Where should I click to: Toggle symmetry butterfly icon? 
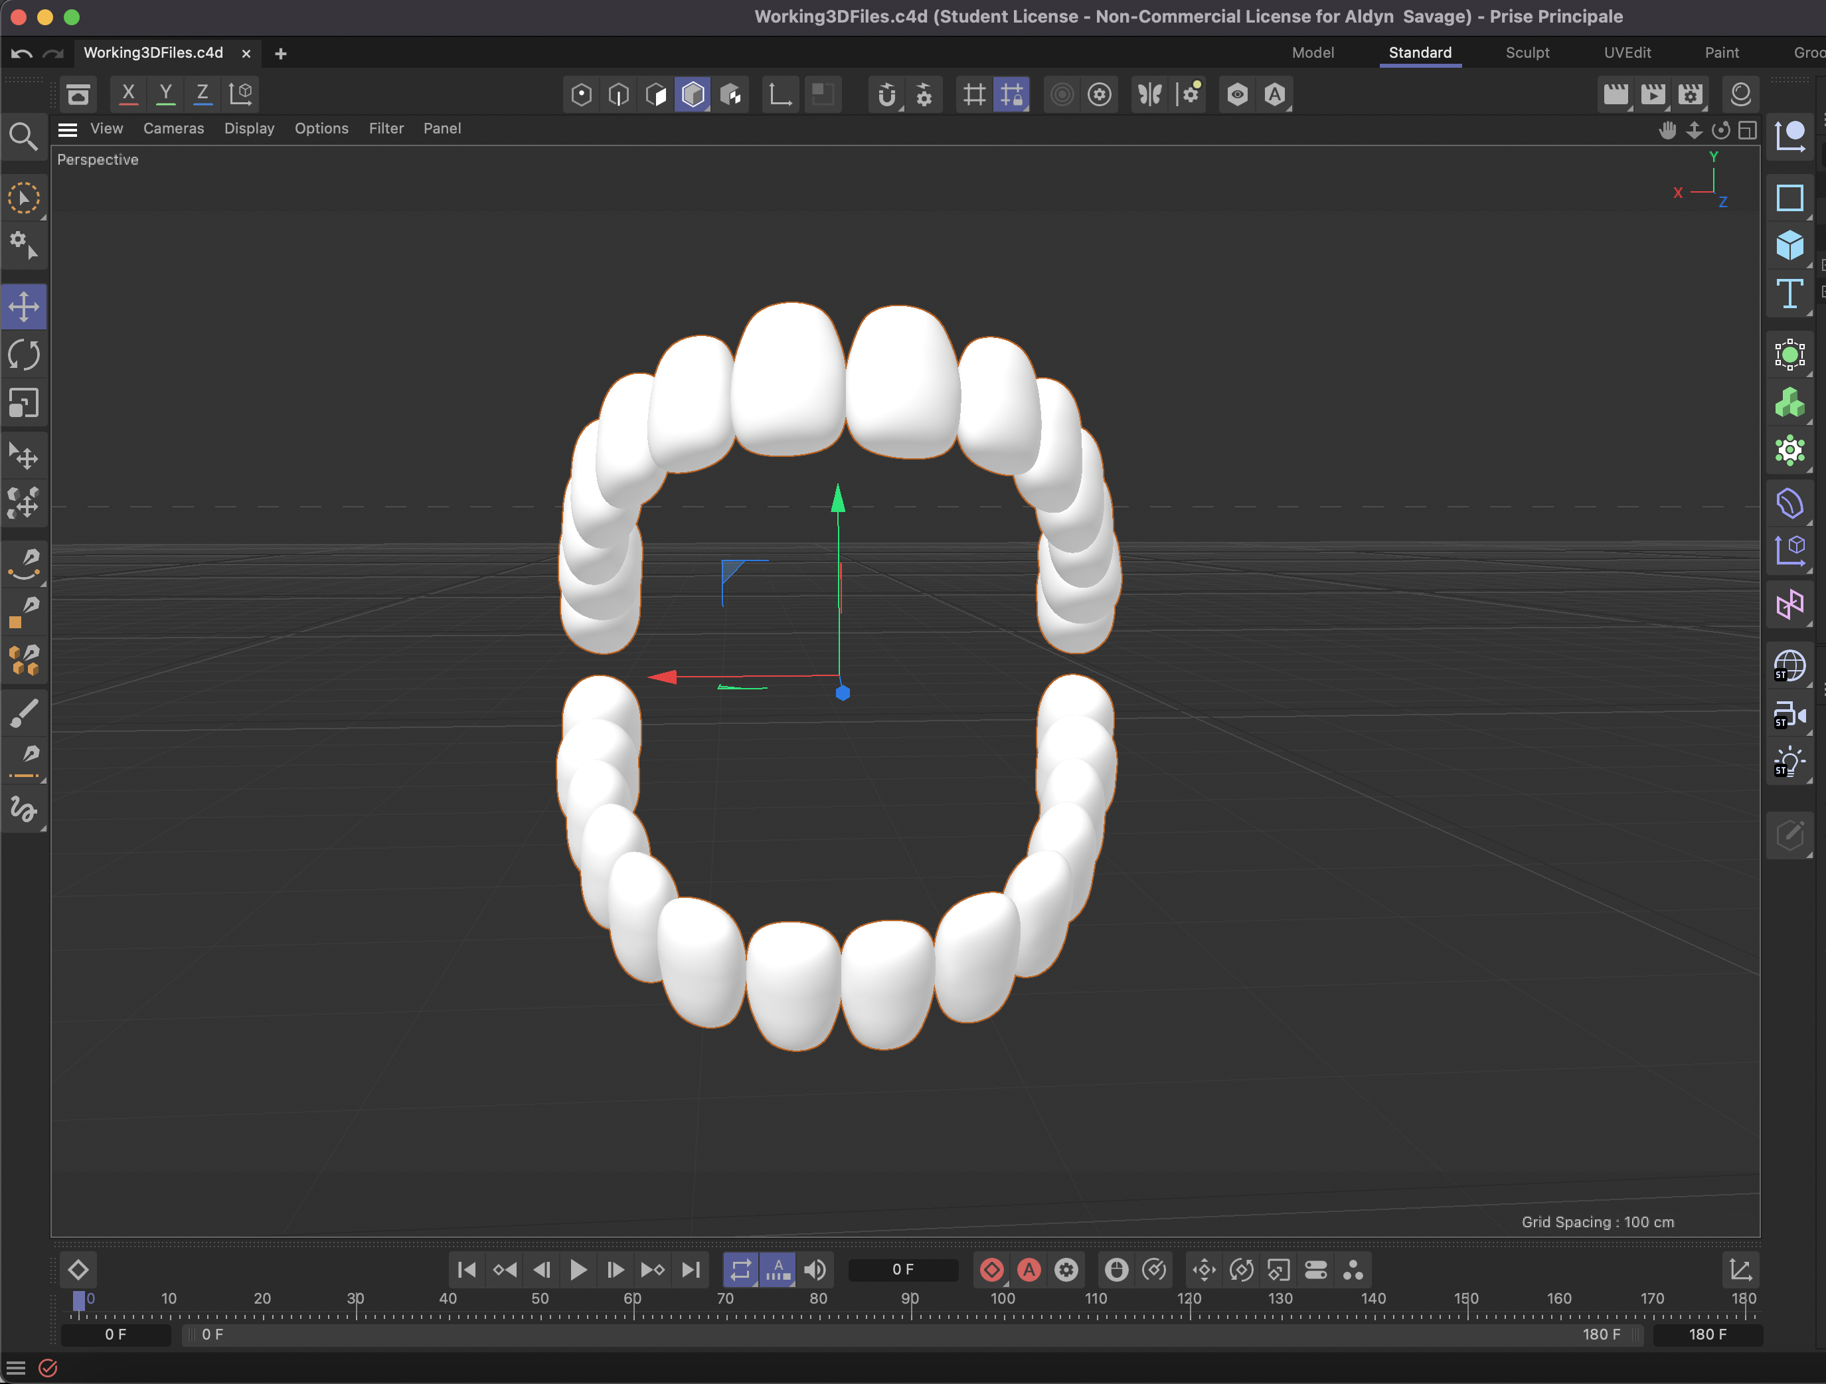click(x=1149, y=94)
